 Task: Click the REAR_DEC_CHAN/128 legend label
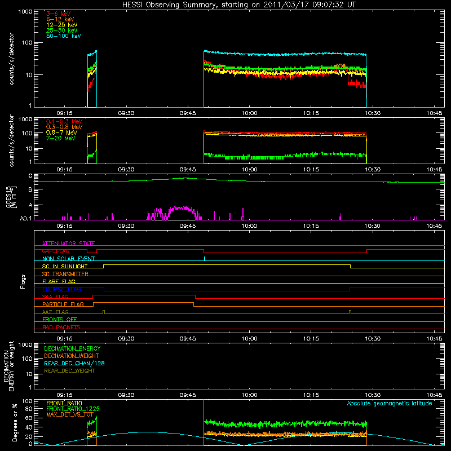point(74,363)
